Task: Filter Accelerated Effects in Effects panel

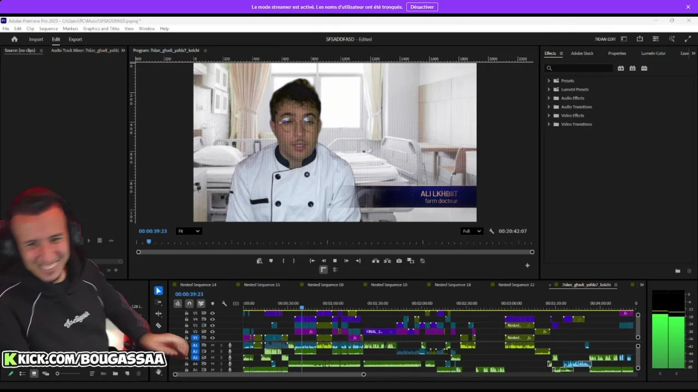Action: coord(621,68)
